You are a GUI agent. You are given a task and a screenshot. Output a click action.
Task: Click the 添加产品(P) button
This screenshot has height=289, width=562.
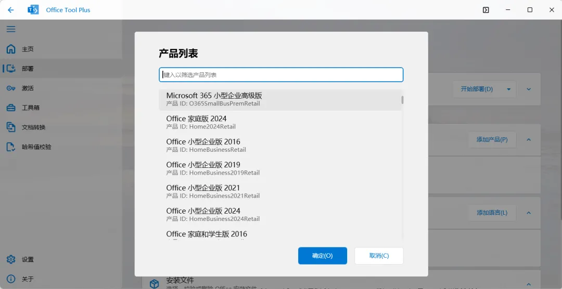tap(492, 140)
